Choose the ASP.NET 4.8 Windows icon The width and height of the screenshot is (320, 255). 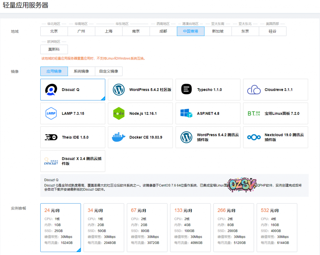pos(186,114)
